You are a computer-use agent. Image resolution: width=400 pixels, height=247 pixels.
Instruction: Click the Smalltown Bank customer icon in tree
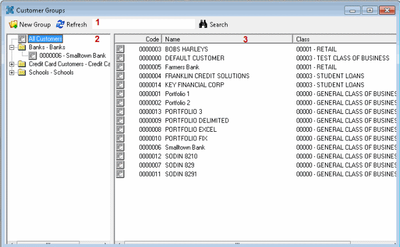(33, 55)
